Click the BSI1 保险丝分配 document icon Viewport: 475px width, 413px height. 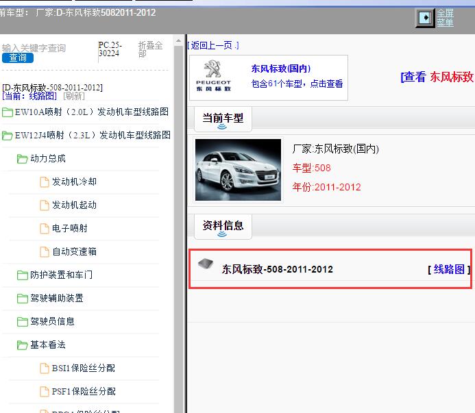pos(45,368)
